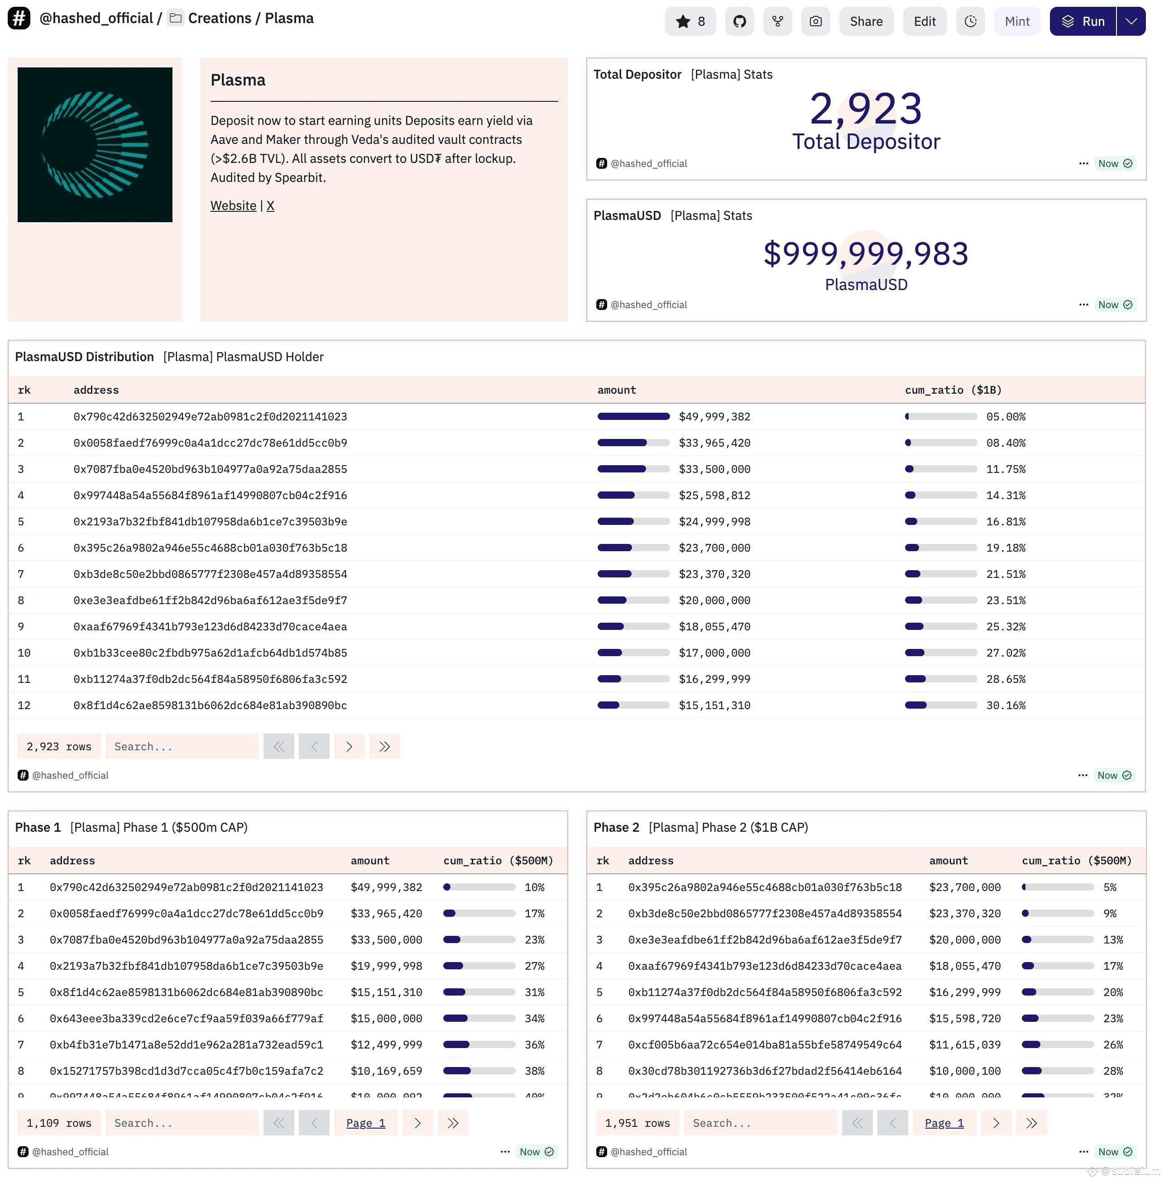Expand the dropdown arrow beside Run
Screen dimensions: 1164x1182
(x=1131, y=21)
